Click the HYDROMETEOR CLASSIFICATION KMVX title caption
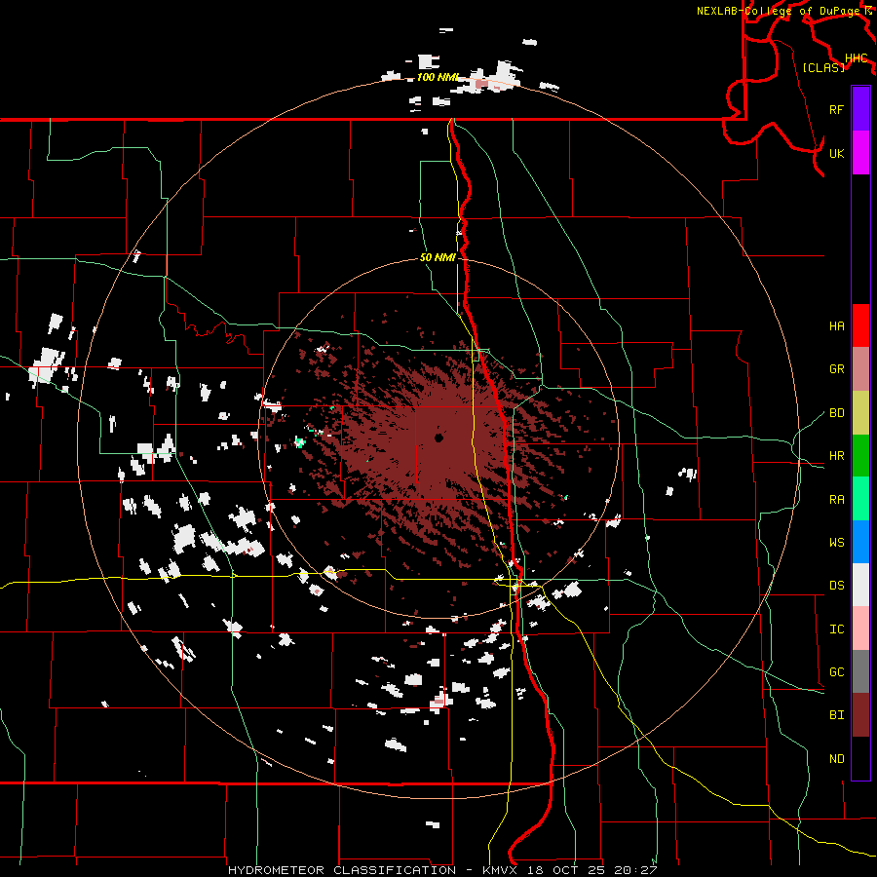 [442, 870]
